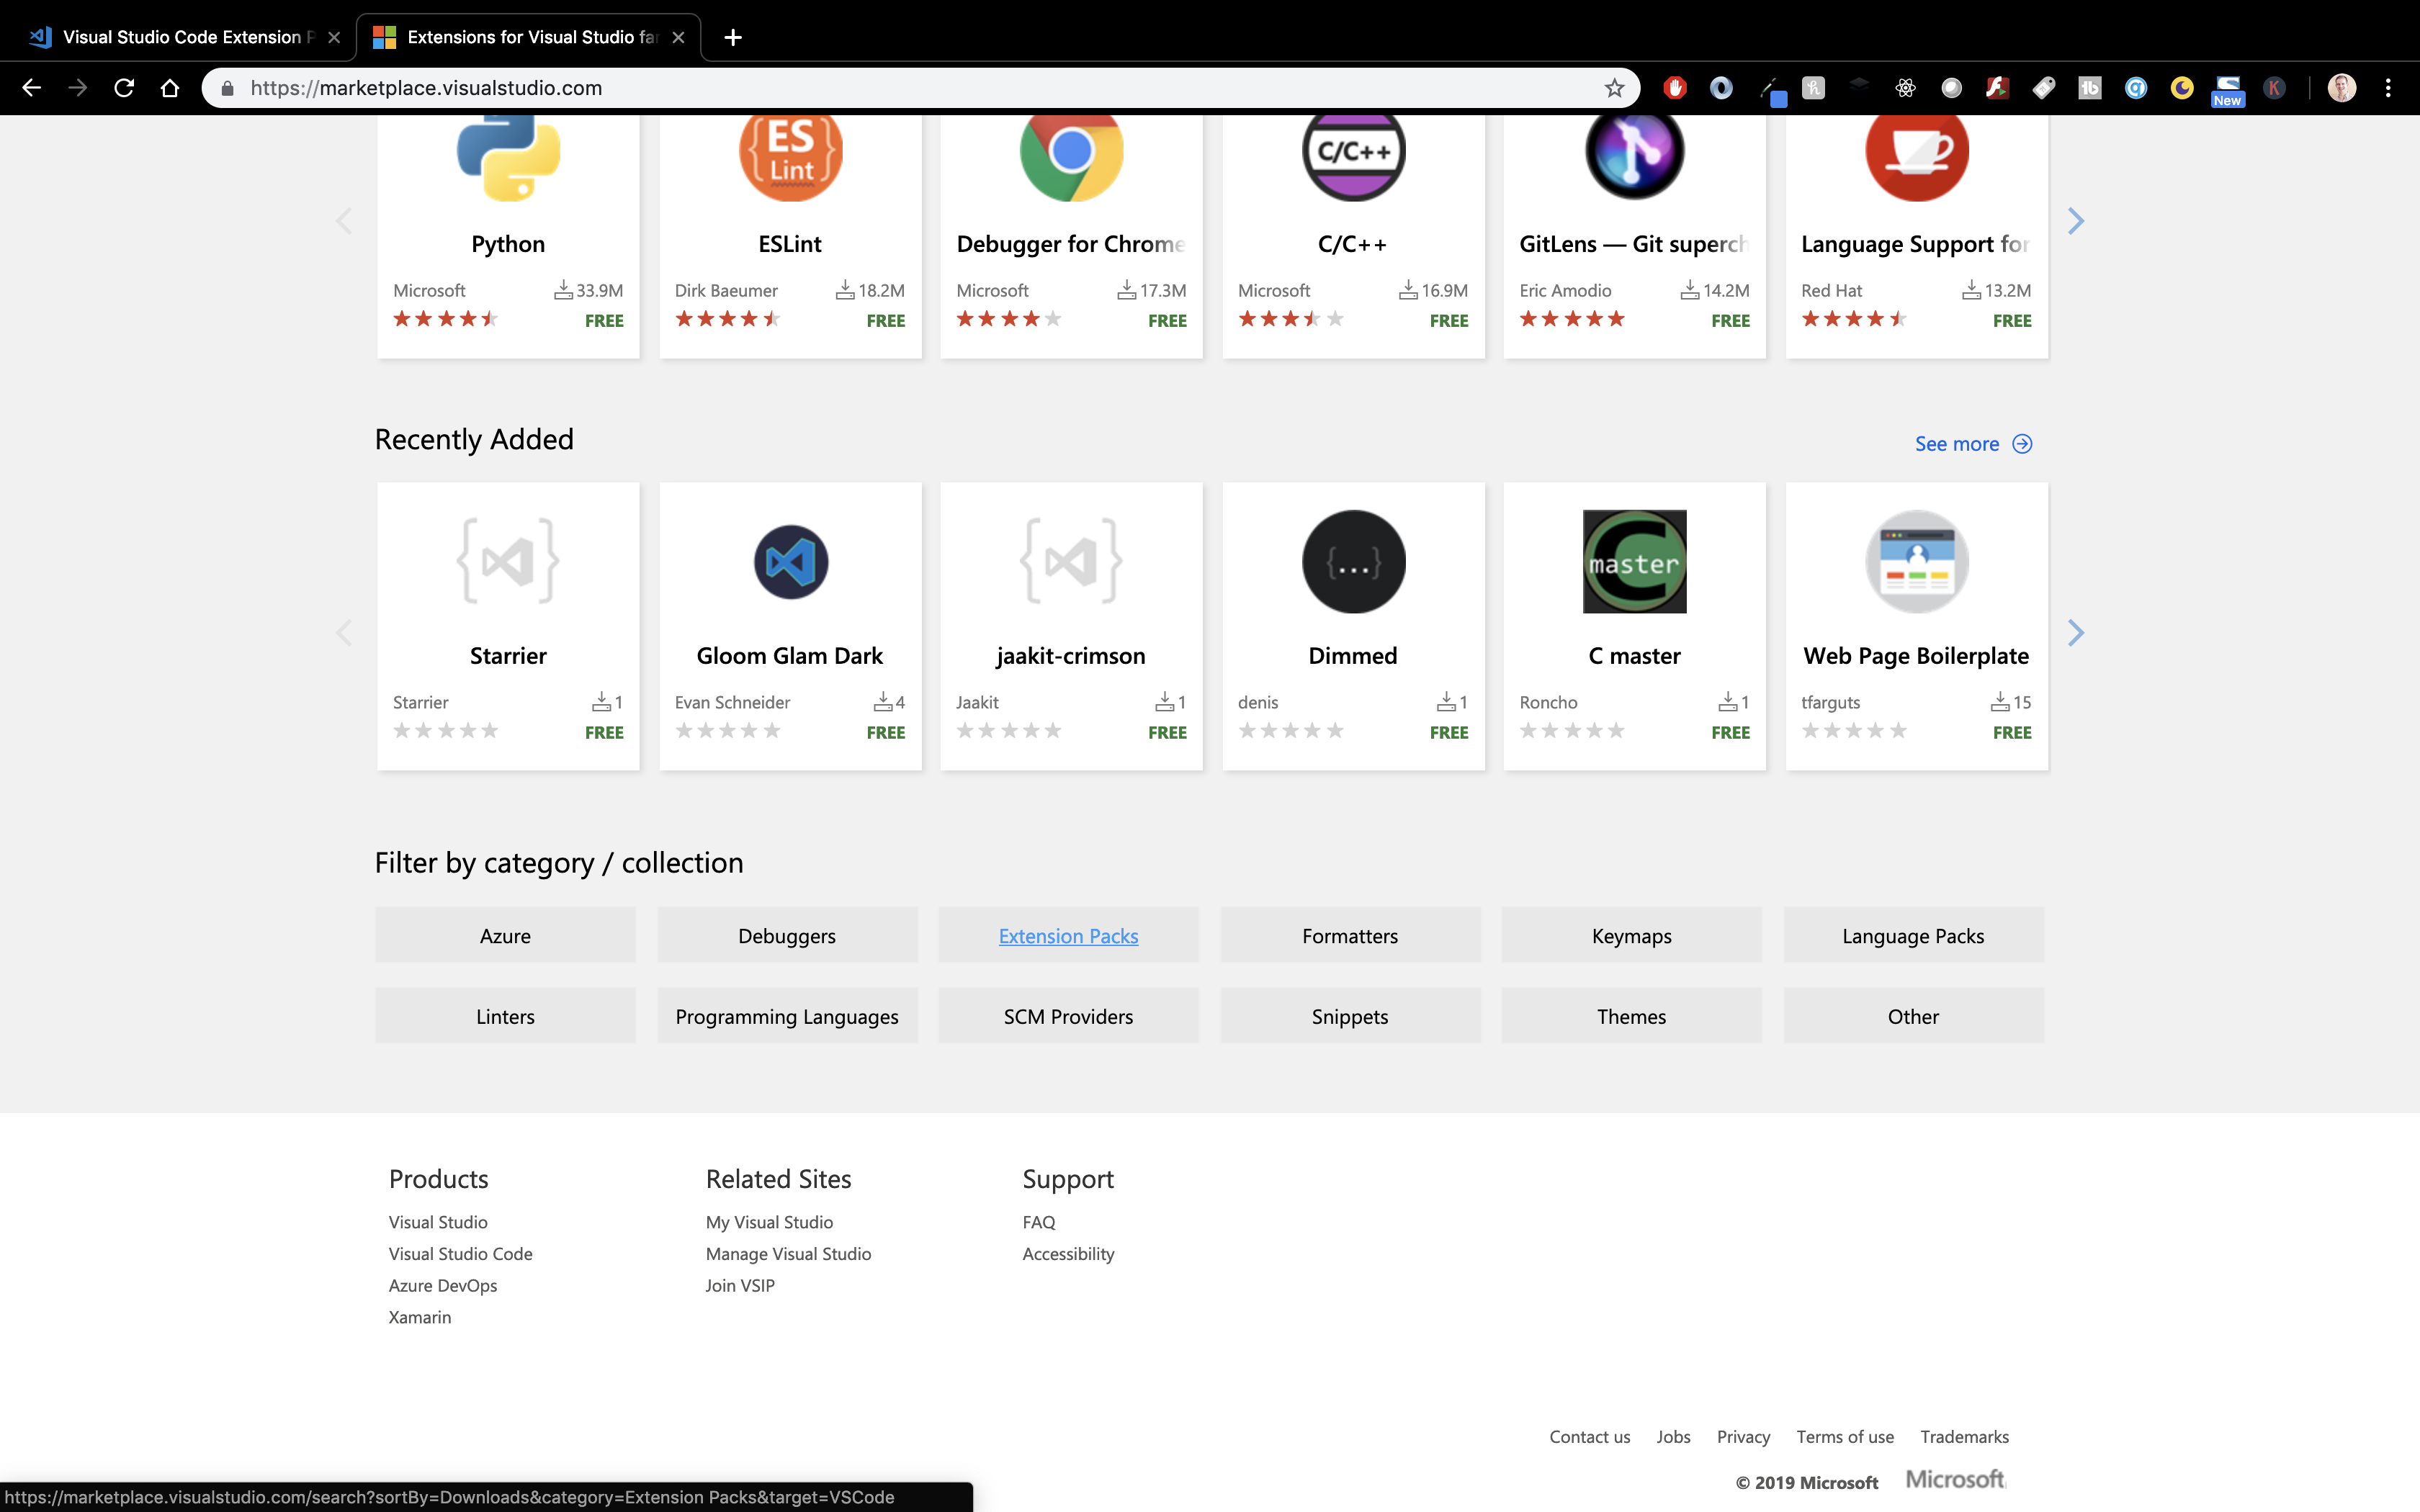Screen dimensions: 2420x1512
Task: Filter by the Keymaps category
Action: pyautogui.click(x=1631, y=935)
